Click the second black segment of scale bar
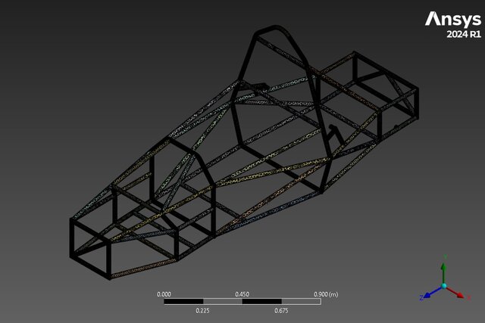 click(x=261, y=301)
